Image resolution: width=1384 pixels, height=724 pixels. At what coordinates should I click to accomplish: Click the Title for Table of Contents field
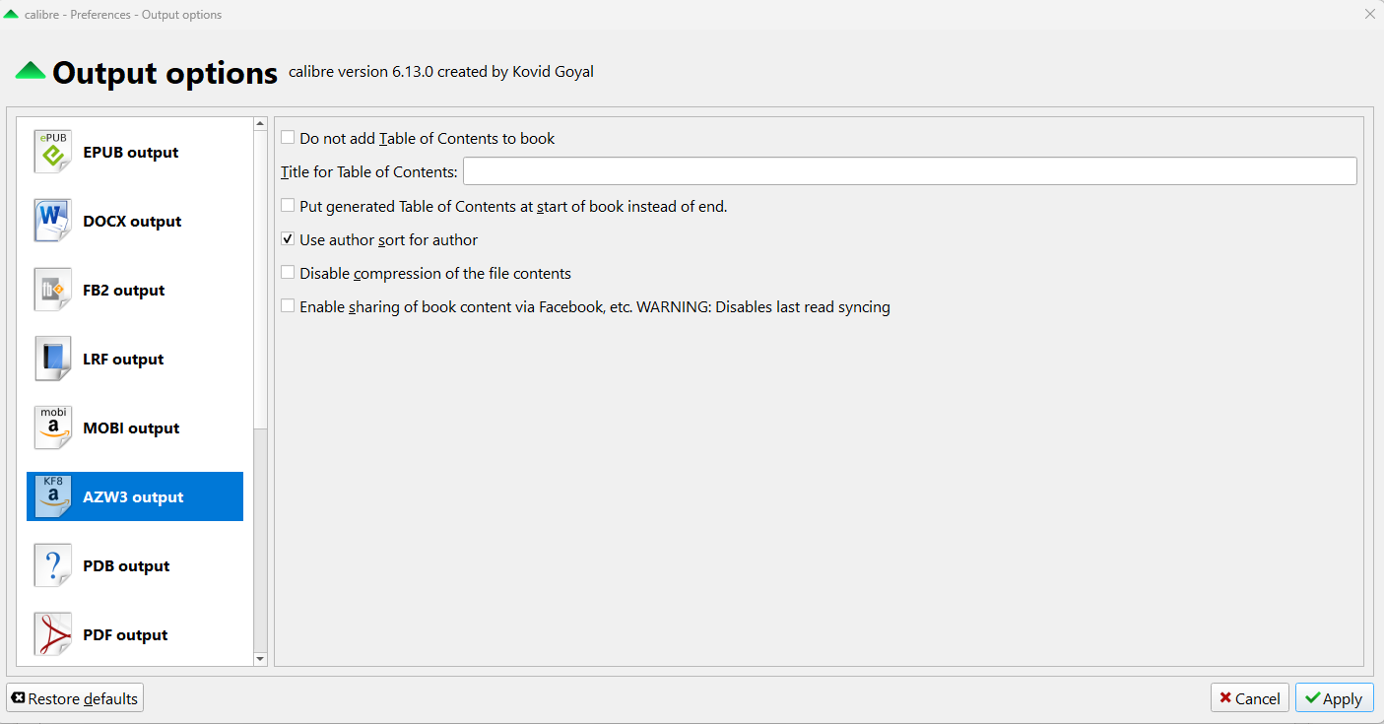click(909, 171)
